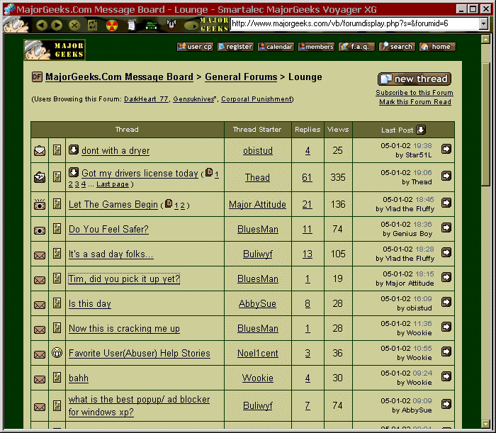This screenshot has height=433, width=496.
Task: Click the radiation symbol toolbar icon
Action: [x=112, y=26]
